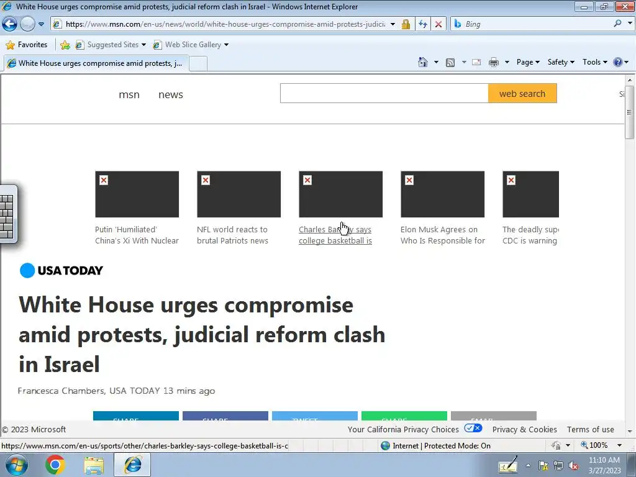Viewport: 636px width, 477px height.
Task: Click Internet Explorer taskbar button
Action: 132,465
